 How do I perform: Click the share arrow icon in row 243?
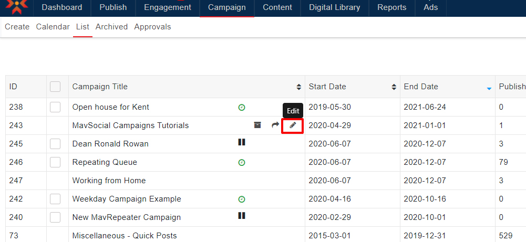[x=275, y=125]
